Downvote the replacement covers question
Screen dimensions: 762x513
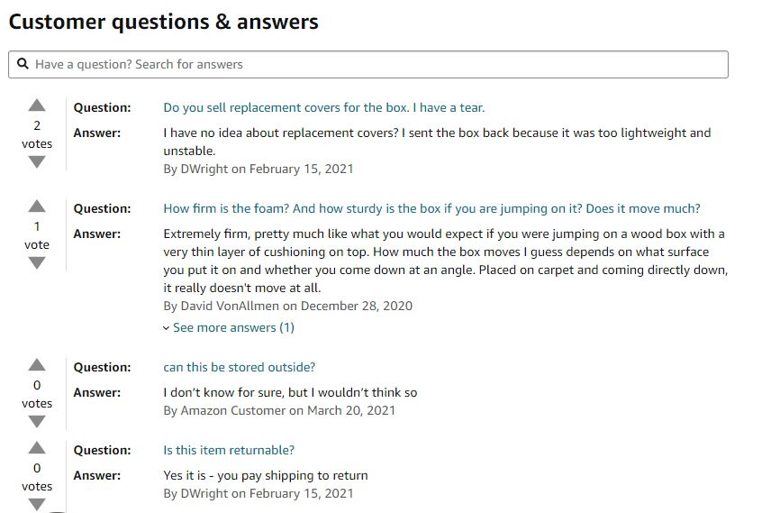(37, 162)
